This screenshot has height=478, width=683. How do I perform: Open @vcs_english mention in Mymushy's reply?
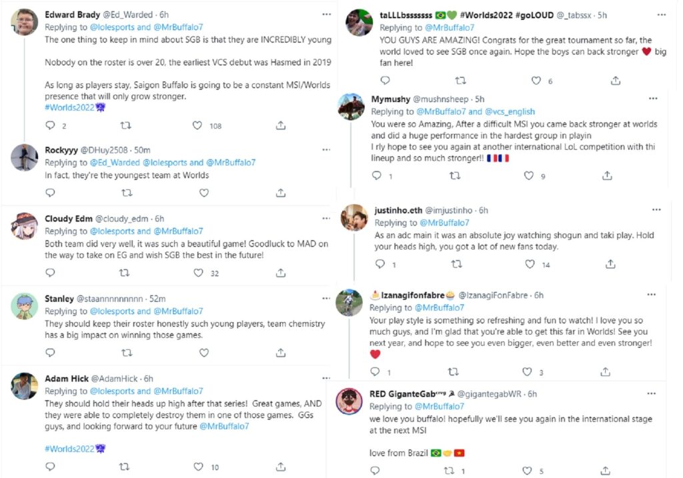pyautogui.click(x=510, y=111)
